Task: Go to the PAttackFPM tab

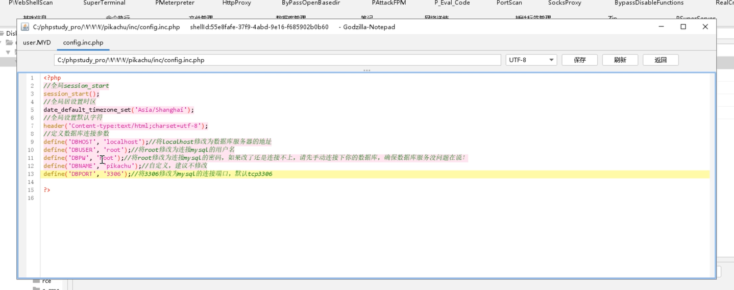Action: [x=389, y=3]
